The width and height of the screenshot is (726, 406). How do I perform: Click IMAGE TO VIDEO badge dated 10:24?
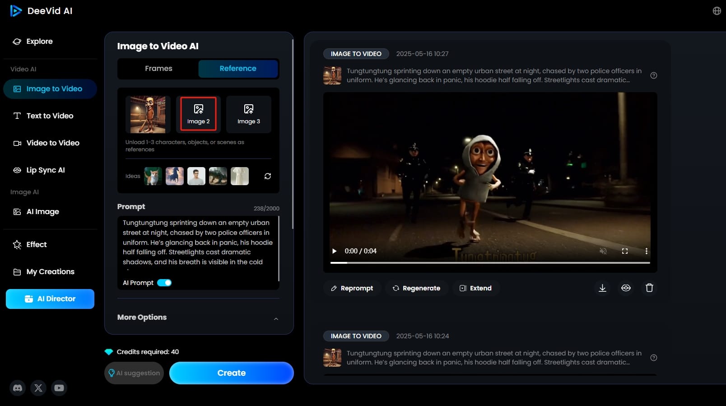pyautogui.click(x=356, y=336)
